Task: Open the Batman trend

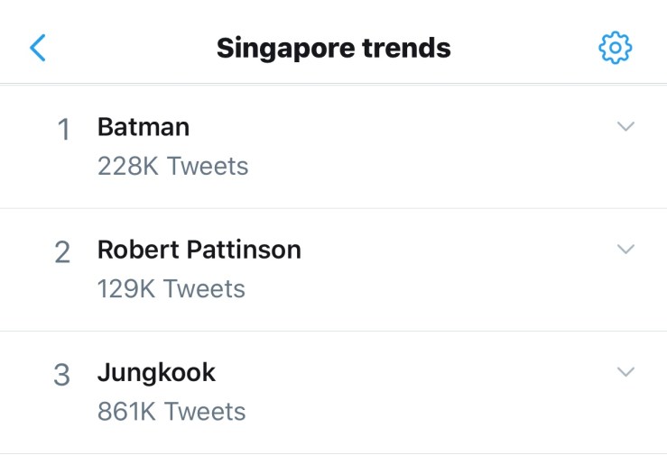Action: [144, 127]
